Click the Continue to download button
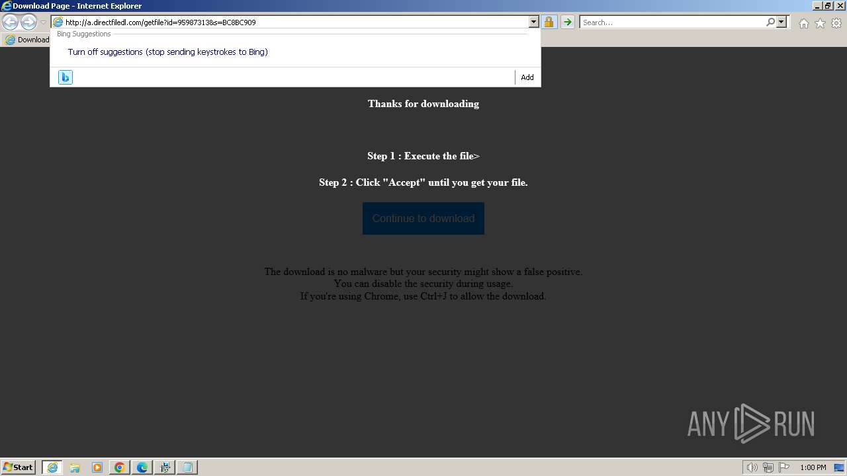847x476 pixels. pos(423,218)
